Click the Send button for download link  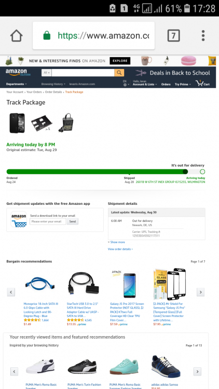[73, 221]
